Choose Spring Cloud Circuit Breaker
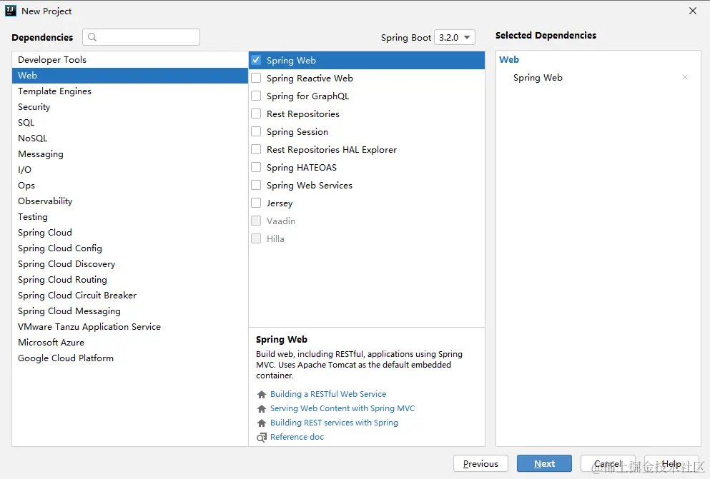Image resolution: width=710 pixels, height=479 pixels. [x=130, y=295]
